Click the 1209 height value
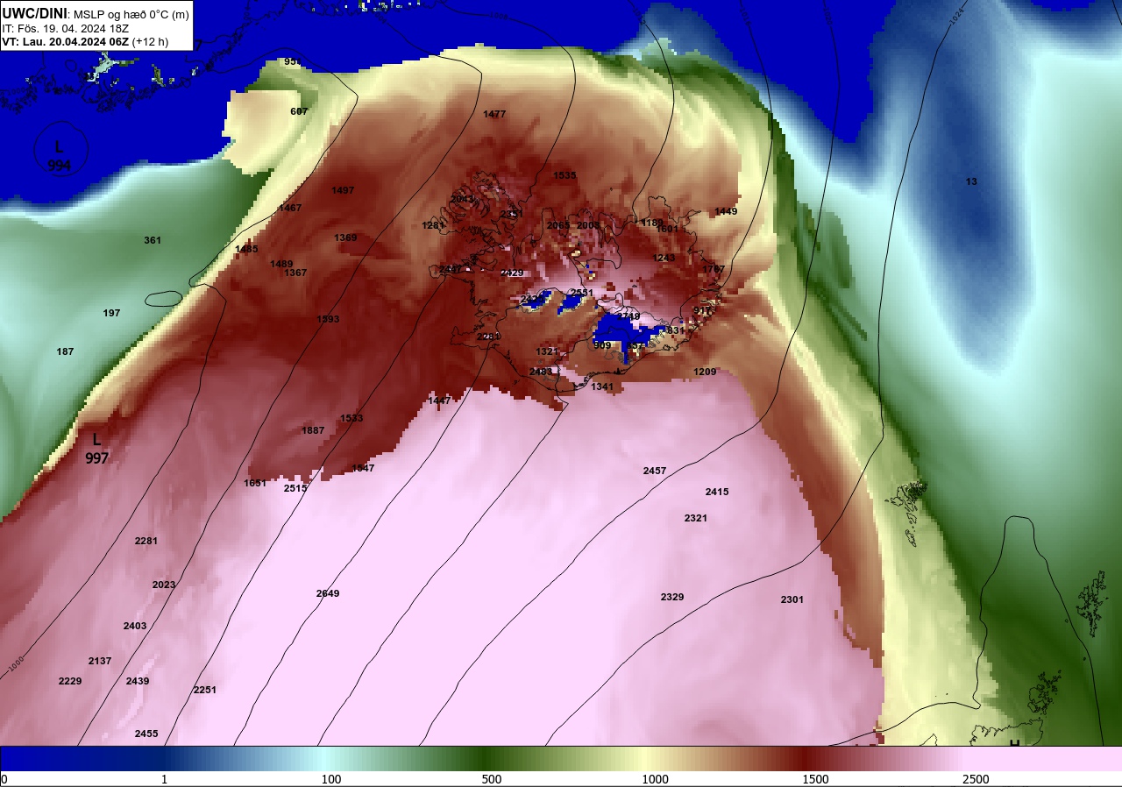 705,372
